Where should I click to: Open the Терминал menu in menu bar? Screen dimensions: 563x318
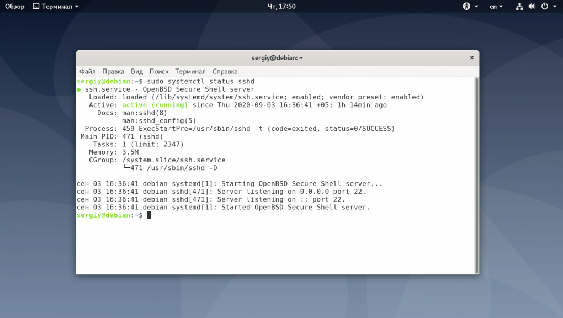coord(190,72)
